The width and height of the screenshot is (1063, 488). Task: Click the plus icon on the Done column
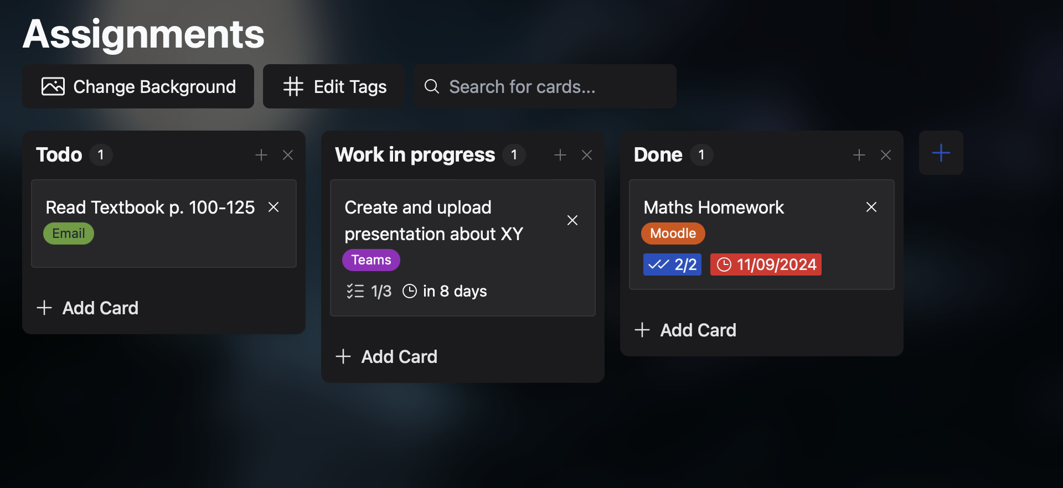(x=859, y=155)
